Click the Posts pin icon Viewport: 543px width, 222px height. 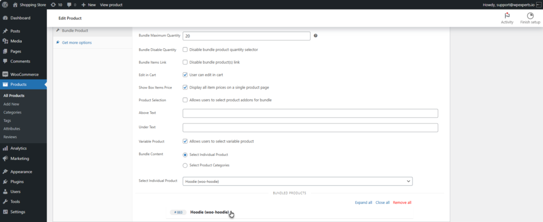pos(5,31)
